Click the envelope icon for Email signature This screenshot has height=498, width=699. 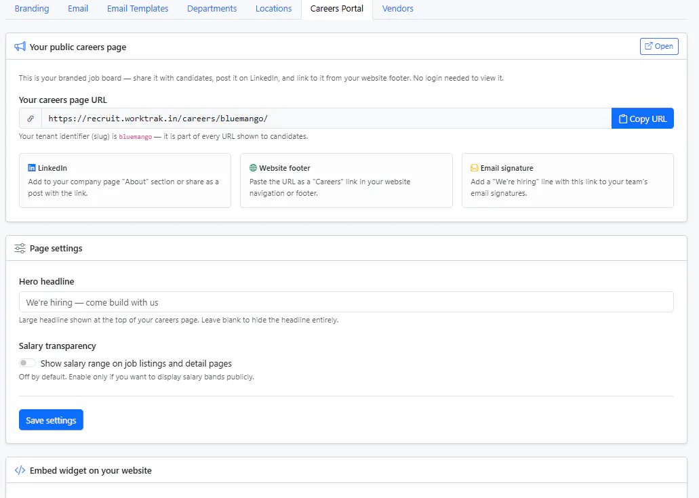[x=475, y=168]
